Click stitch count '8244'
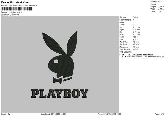 pyautogui.click(x=160, y=2)
